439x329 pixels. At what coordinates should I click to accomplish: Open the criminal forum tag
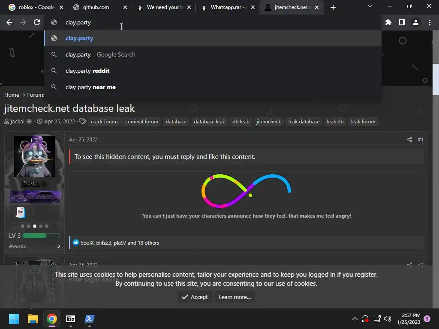coord(141,122)
